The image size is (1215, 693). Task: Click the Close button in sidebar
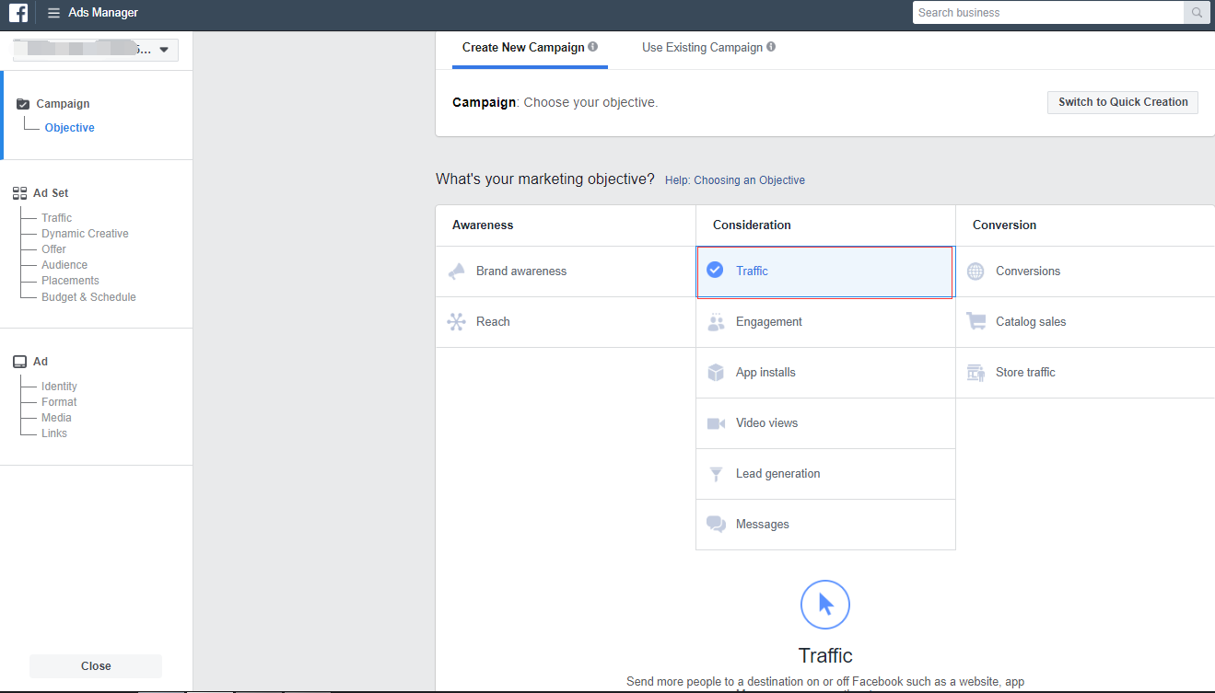pyautogui.click(x=96, y=666)
